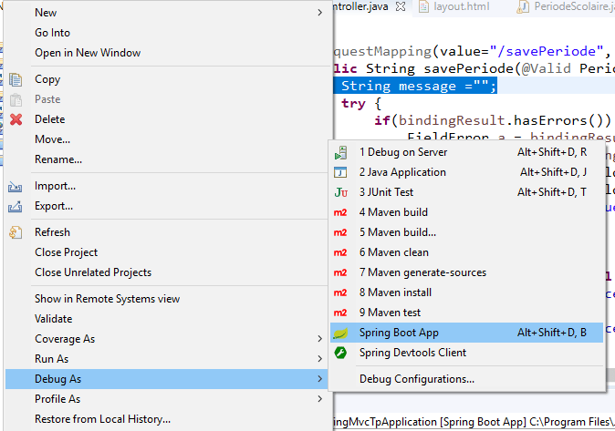Click the highlighted String message line

tap(416, 86)
